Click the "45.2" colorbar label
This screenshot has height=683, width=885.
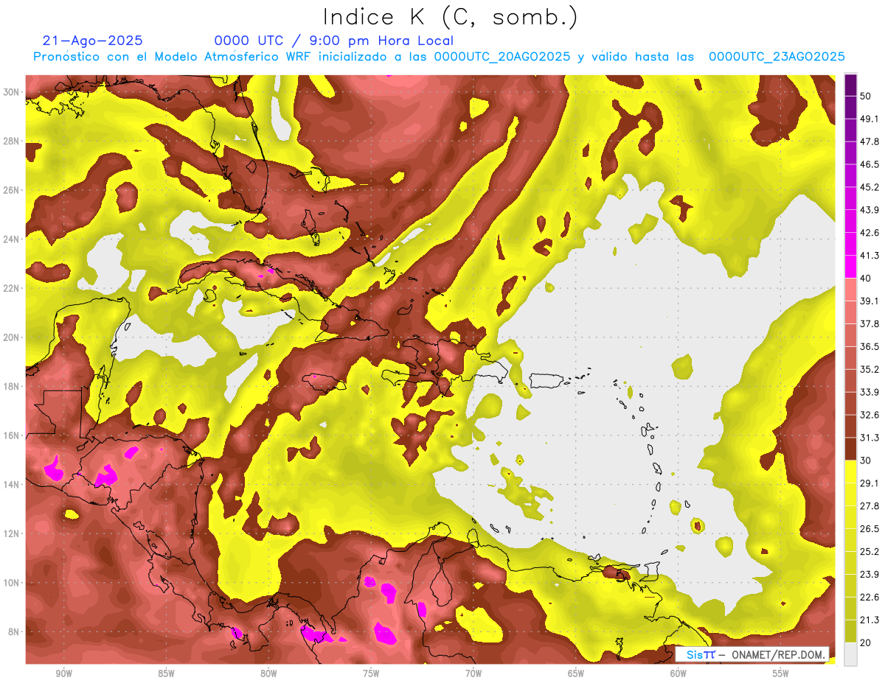[x=870, y=187]
